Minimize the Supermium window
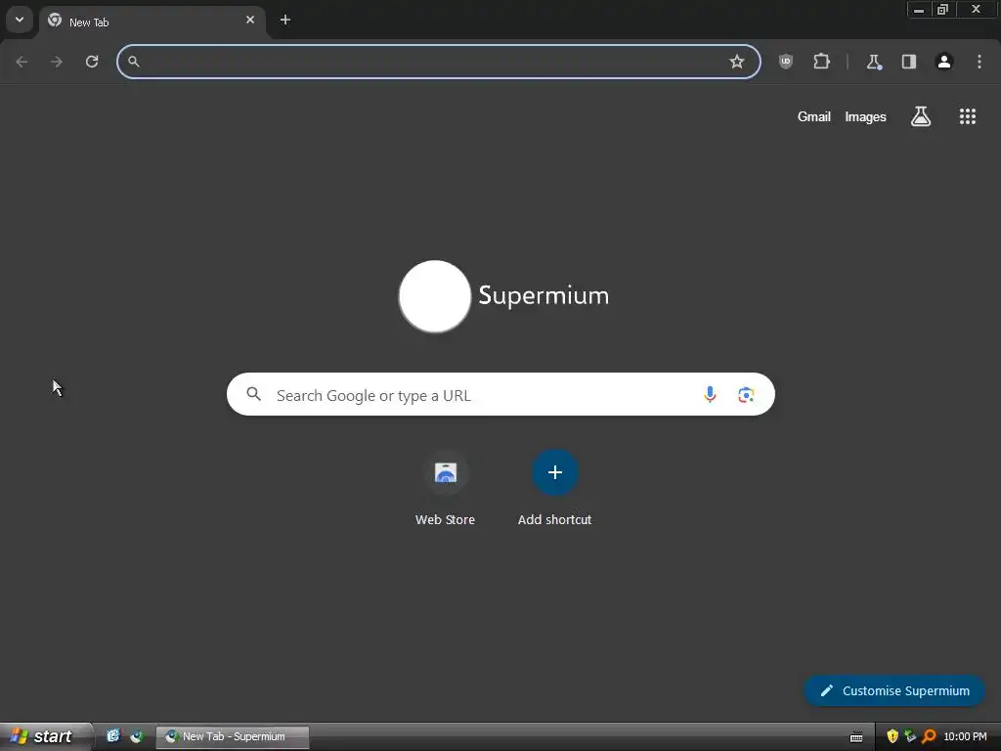Viewport: 1001px width, 751px height. coord(919,10)
